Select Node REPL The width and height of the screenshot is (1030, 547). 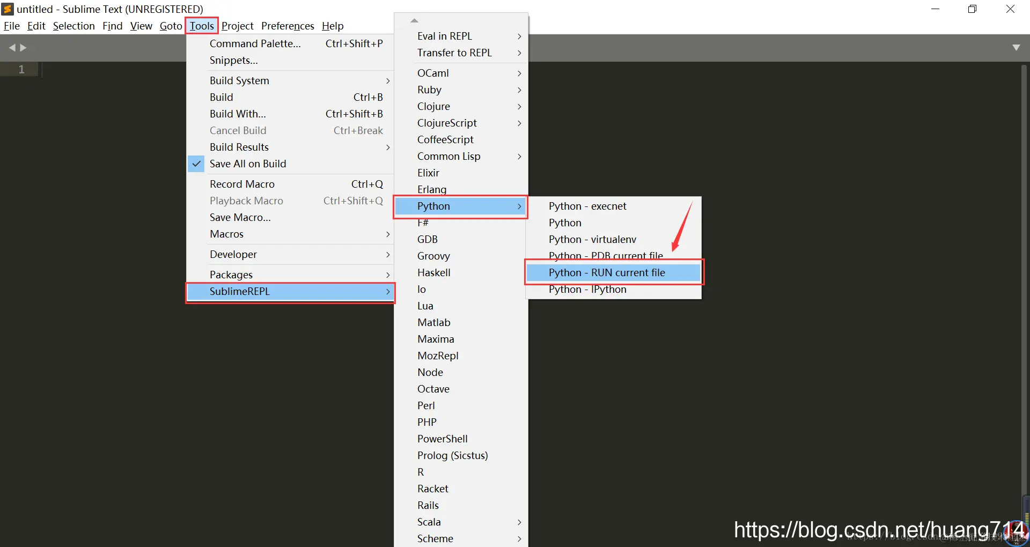click(461, 372)
